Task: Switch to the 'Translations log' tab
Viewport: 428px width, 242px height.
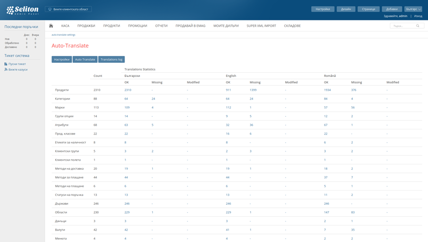Action: coord(111,60)
